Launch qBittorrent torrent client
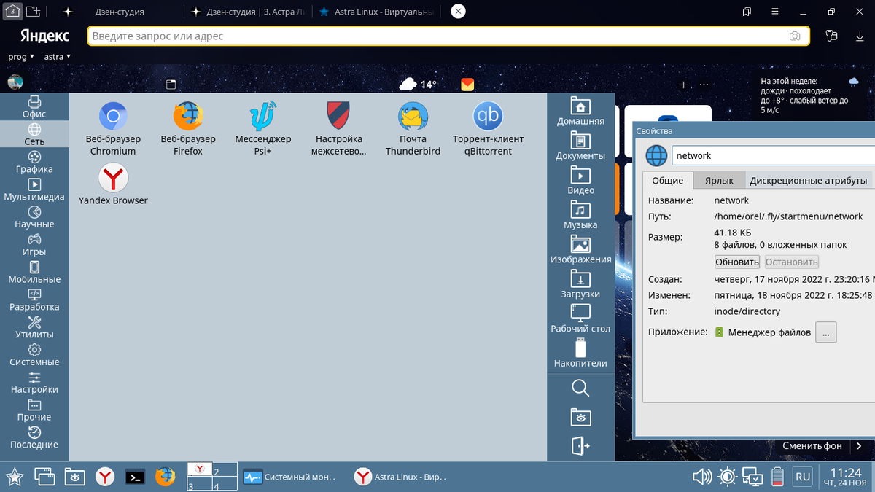Screen dimensions: 875x492 click(x=488, y=128)
